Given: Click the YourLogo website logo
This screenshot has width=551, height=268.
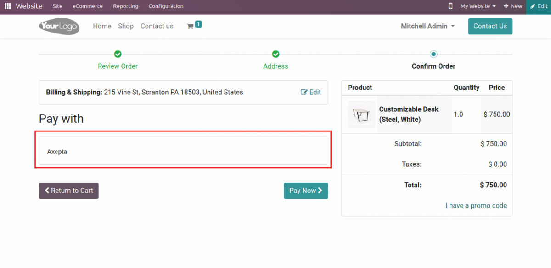Looking at the screenshot, I should [x=59, y=26].
